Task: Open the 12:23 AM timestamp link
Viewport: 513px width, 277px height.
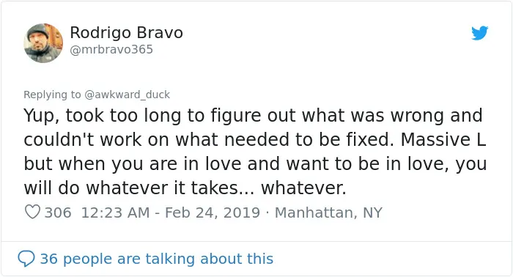Action: 115,213
